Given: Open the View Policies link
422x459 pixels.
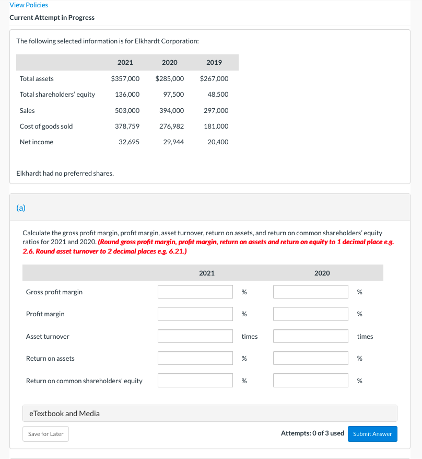Looking at the screenshot, I should (28, 5).
